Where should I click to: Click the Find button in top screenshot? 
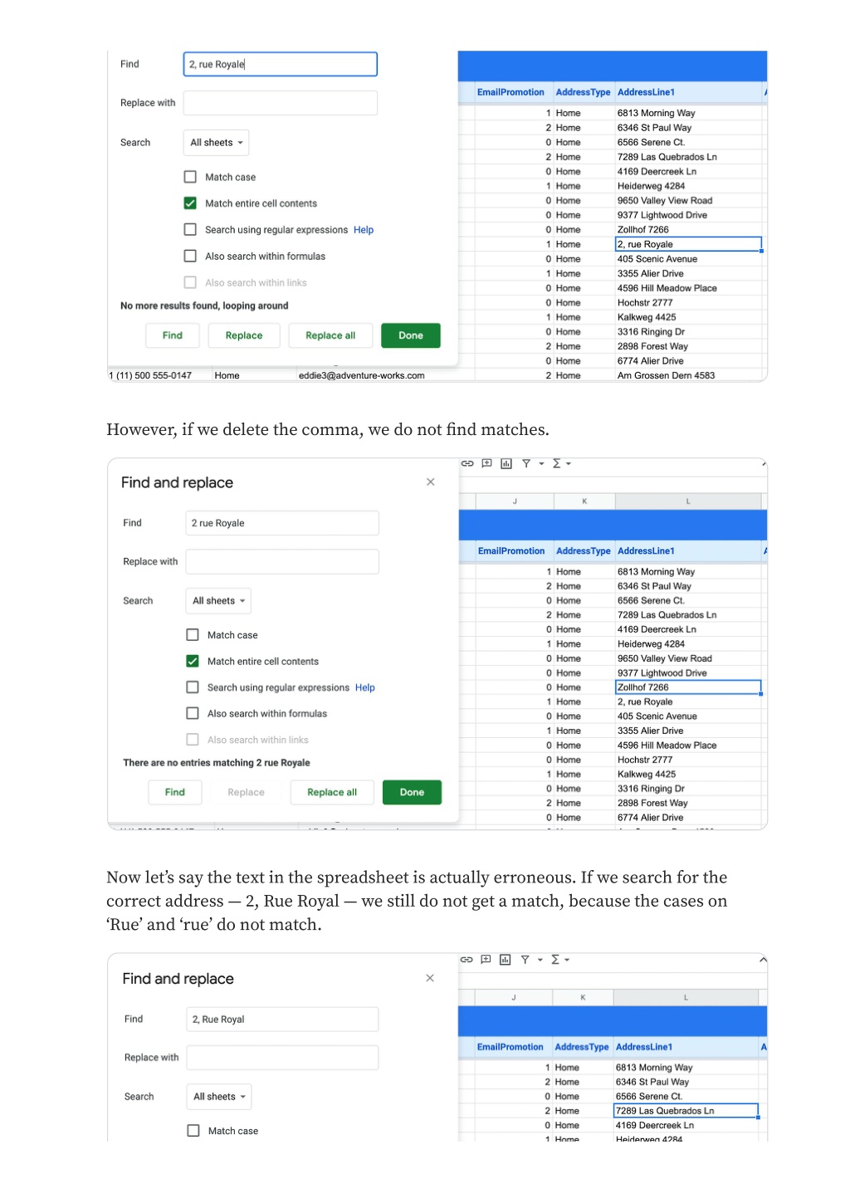point(173,335)
